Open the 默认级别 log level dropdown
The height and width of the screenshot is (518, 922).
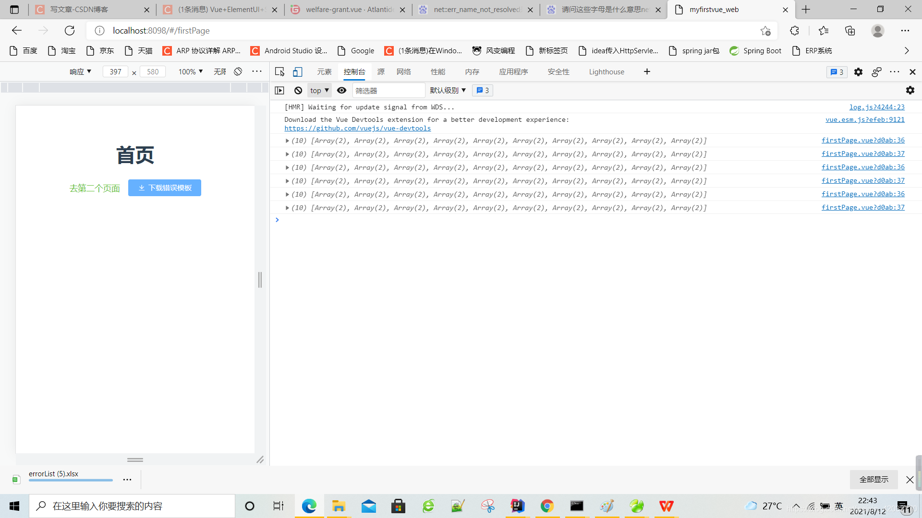click(448, 90)
